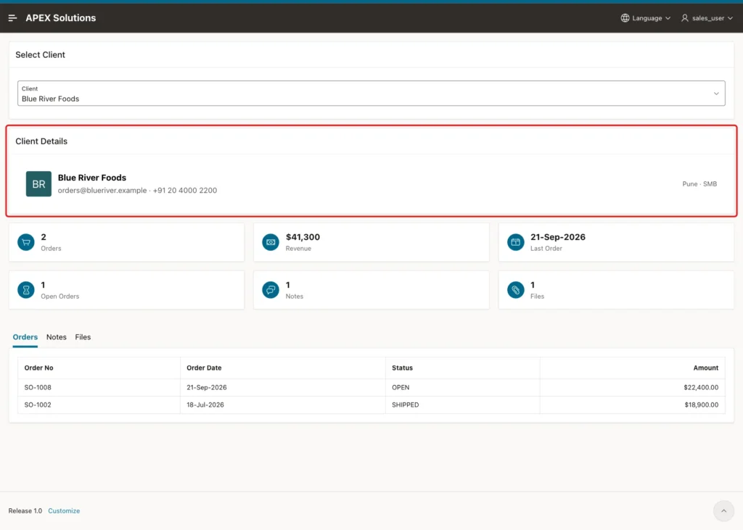Click the Revenue money icon
Screen dimensions: 743x530
coord(271,242)
